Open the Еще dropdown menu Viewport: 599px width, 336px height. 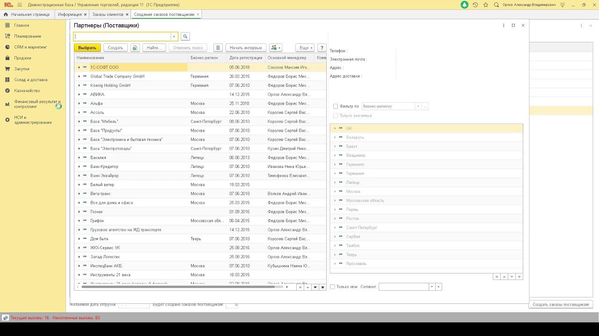pos(305,48)
